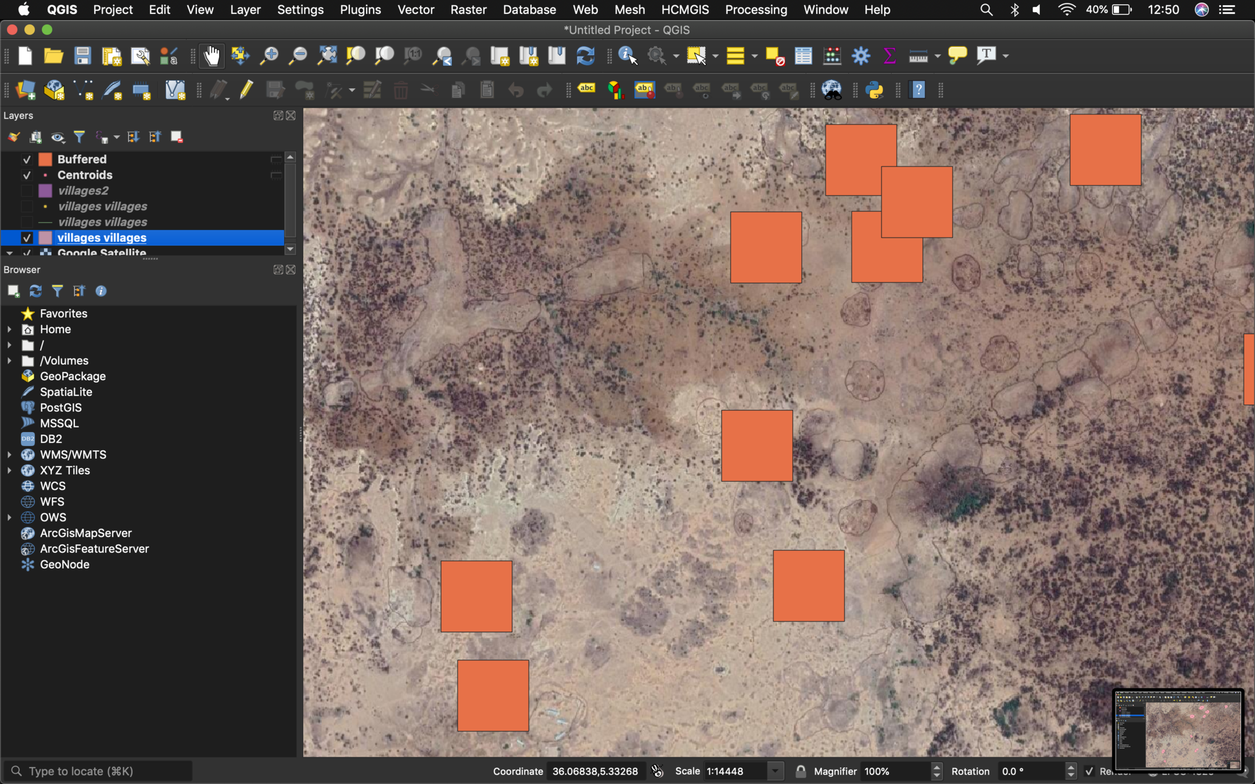Screen dimensions: 1255x784
Task: Select the Pan Map hand tool
Action: point(212,56)
